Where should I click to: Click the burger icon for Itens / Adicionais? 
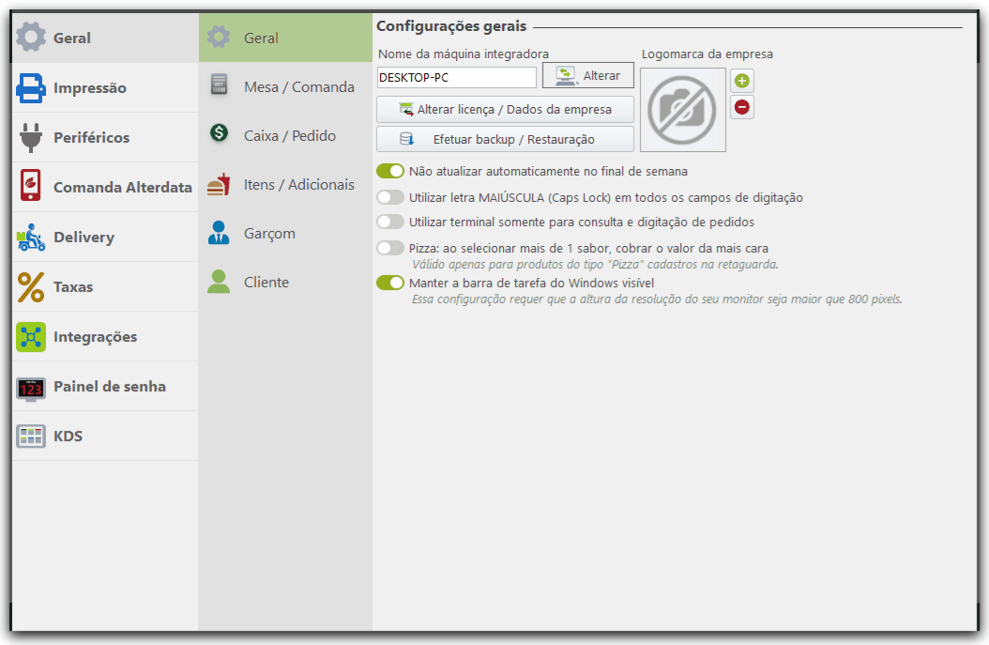[x=219, y=184]
